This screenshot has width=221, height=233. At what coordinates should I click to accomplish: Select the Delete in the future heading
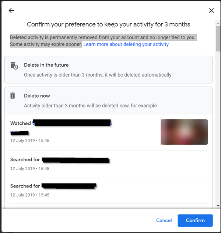(x=46, y=65)
